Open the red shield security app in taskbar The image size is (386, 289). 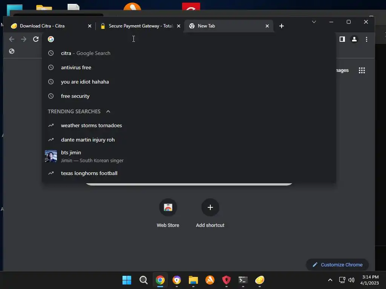[227, 280]
